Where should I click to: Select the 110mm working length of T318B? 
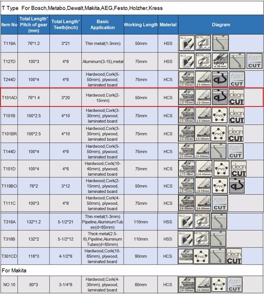click(x=141, y=239)
